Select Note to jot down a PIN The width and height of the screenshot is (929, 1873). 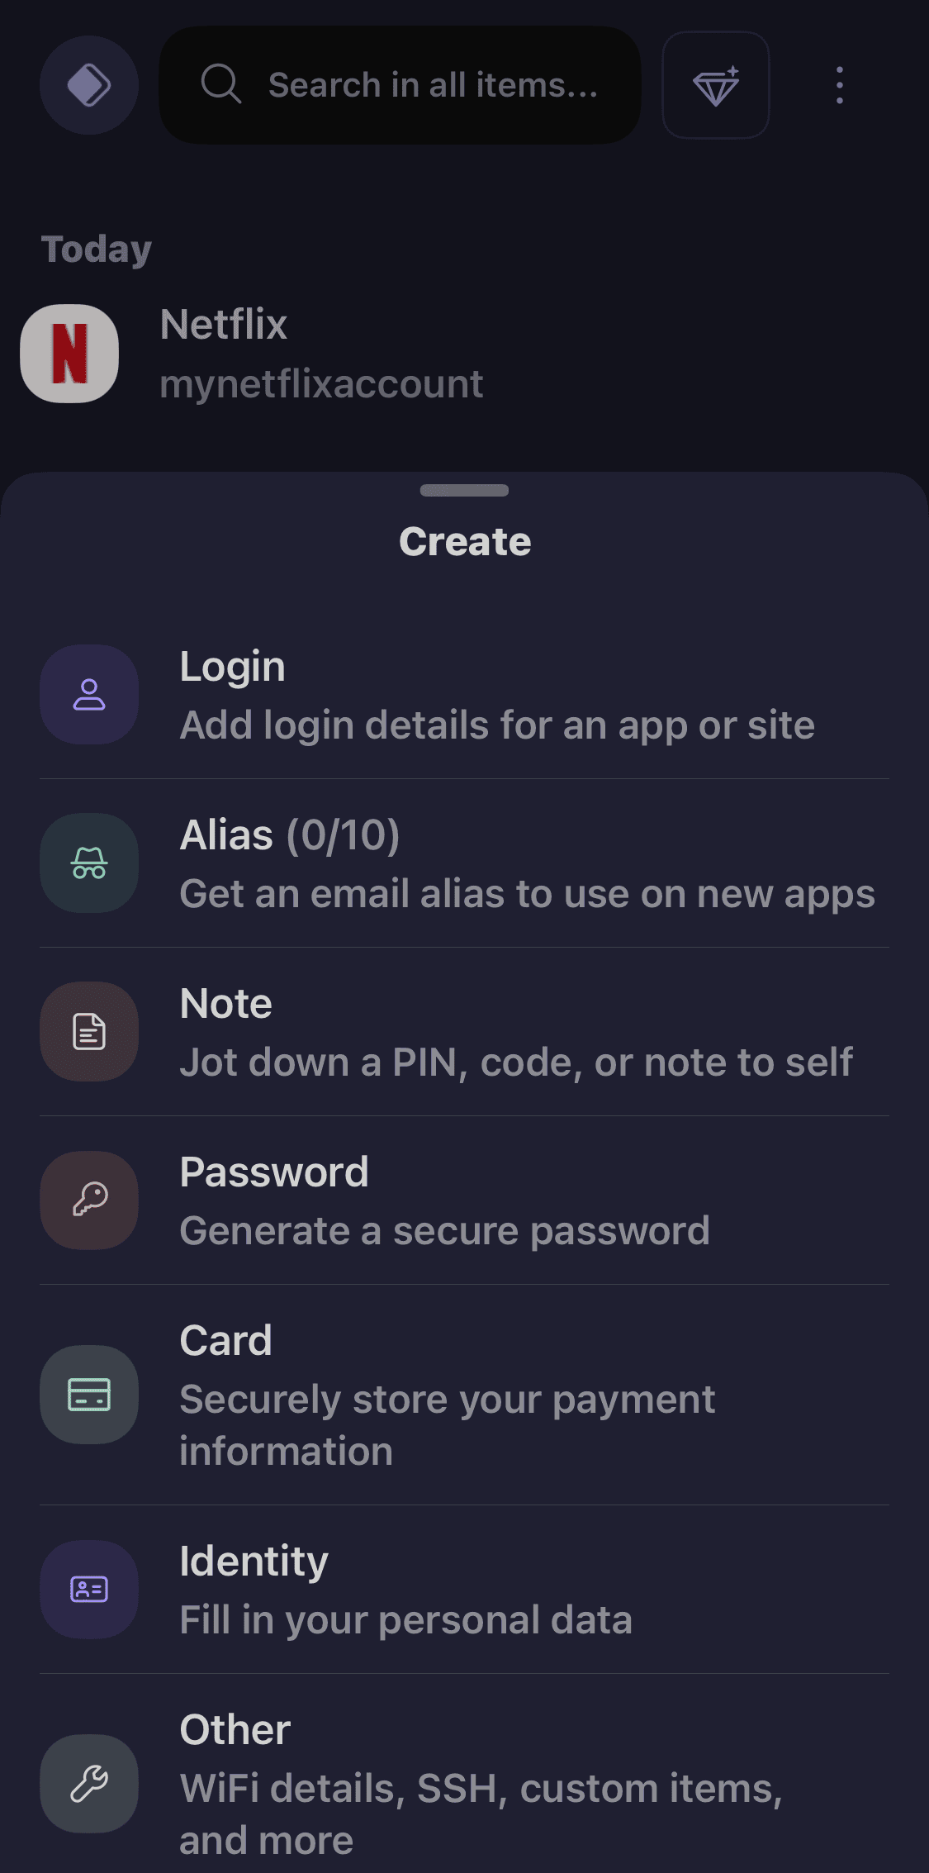click(515, 1033)
